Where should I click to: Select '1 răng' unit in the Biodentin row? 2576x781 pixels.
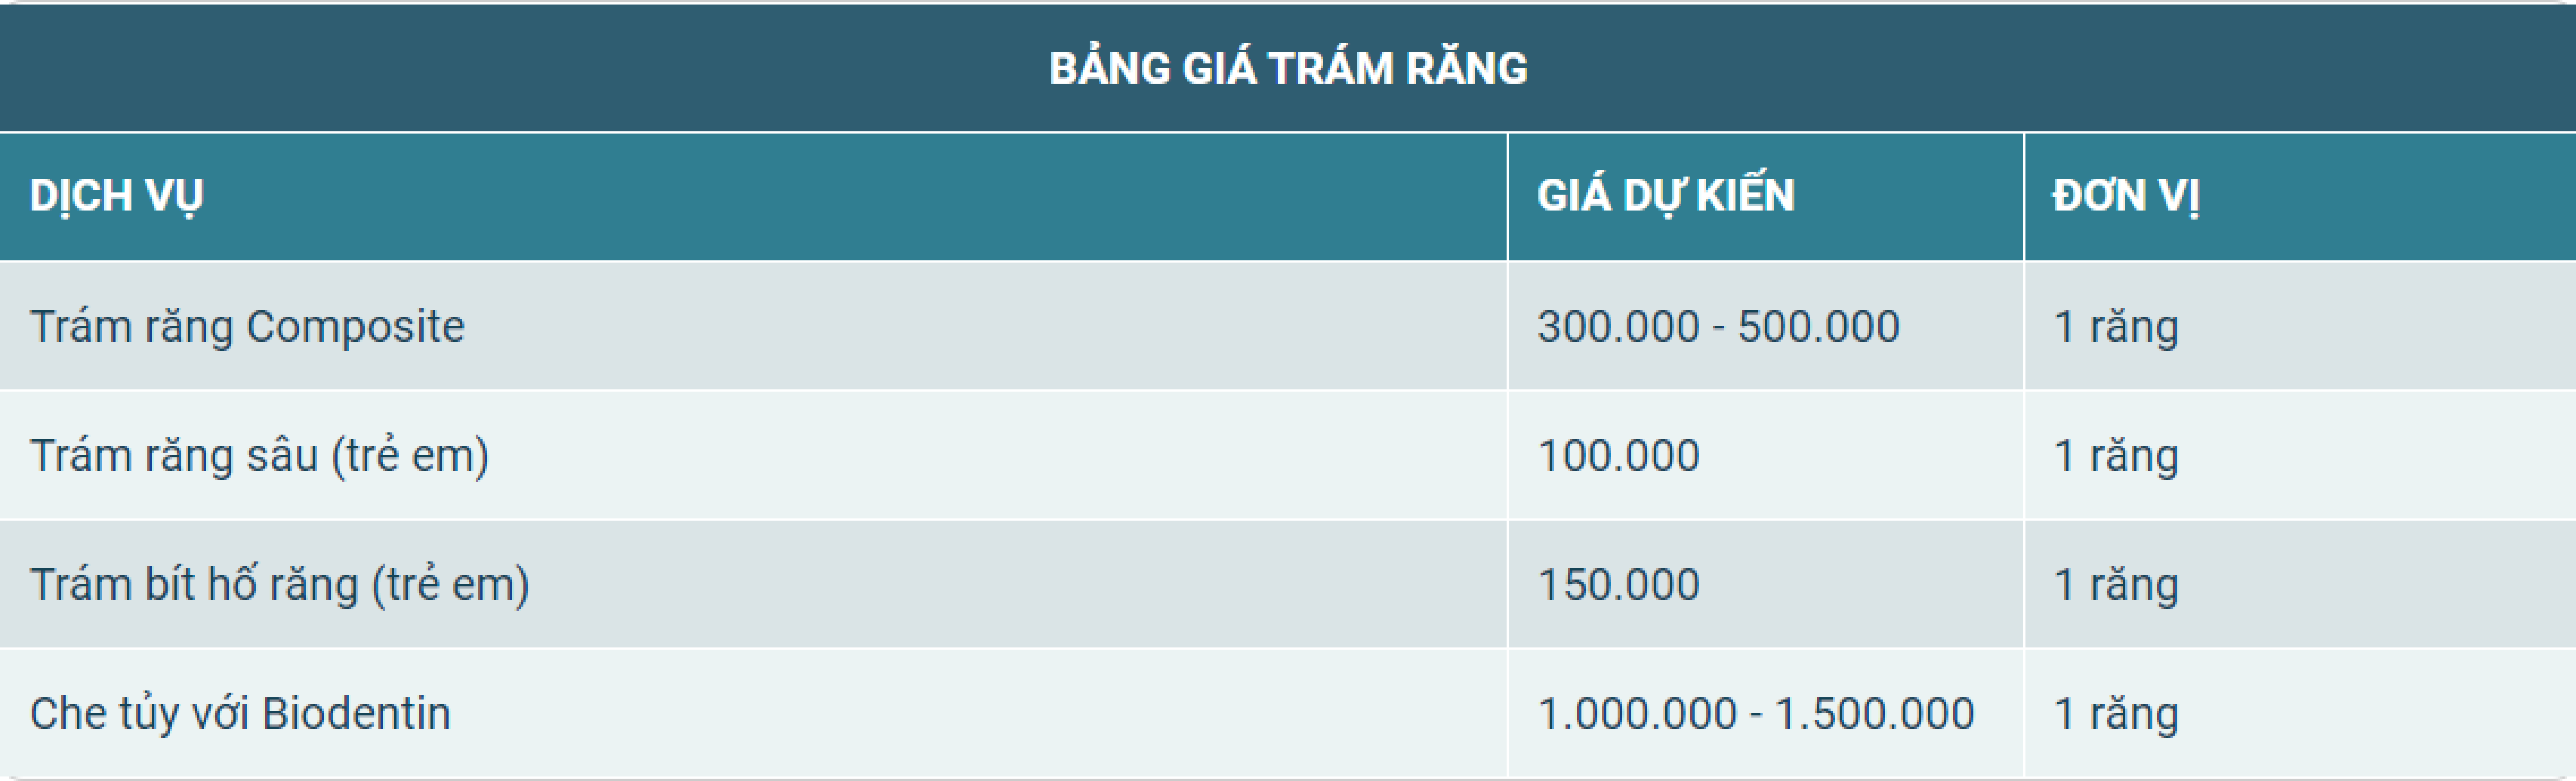2115,713
